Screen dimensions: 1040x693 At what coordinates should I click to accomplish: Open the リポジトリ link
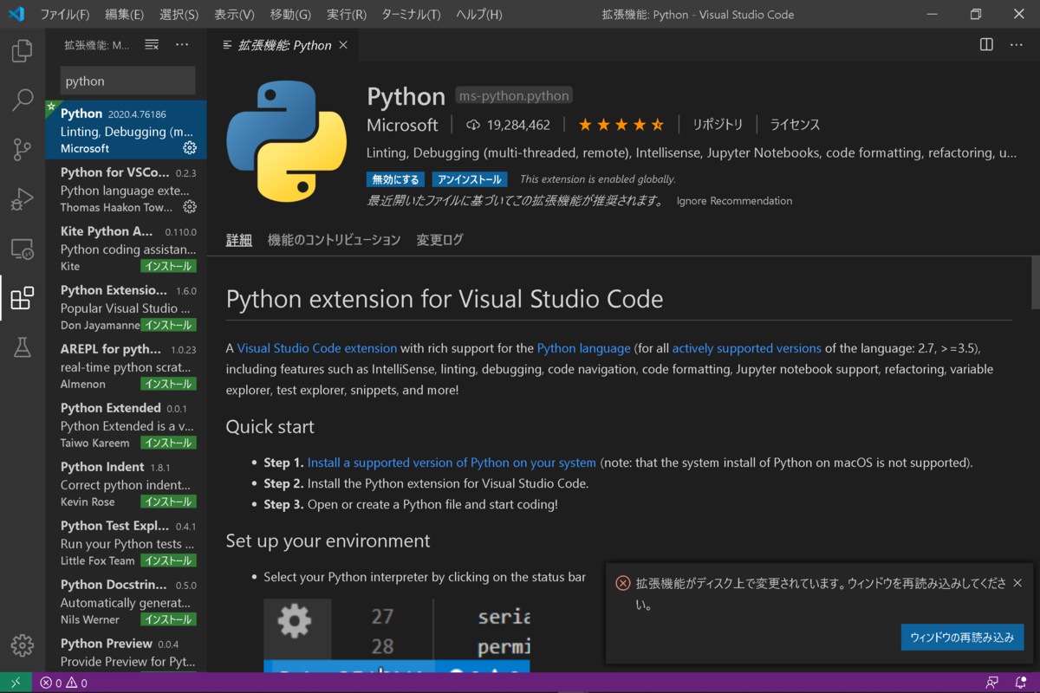click(x=717, y=125)
